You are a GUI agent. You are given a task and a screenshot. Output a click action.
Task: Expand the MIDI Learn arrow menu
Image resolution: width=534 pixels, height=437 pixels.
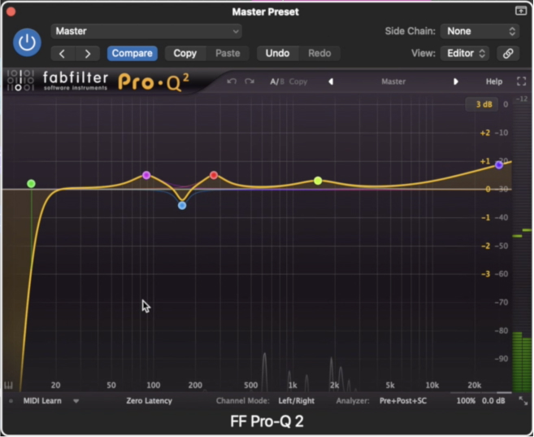[x=76, y=401]
